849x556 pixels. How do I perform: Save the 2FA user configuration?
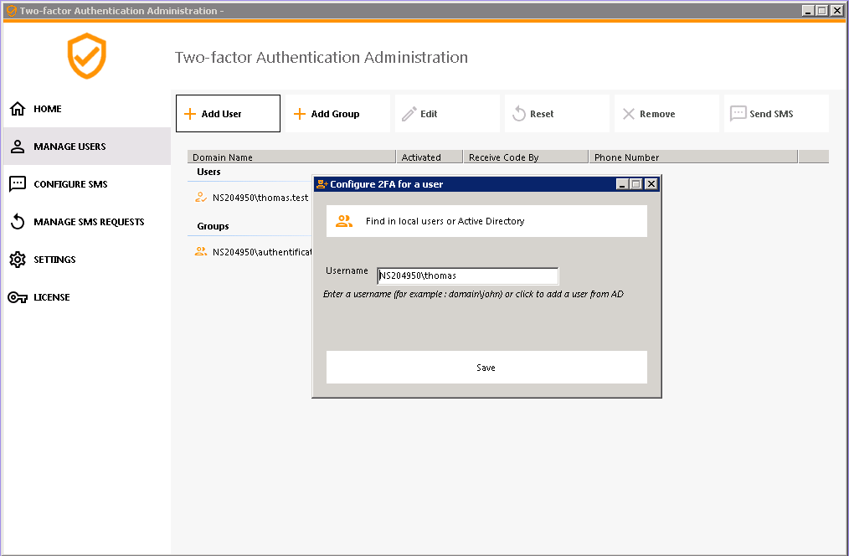(486, 368)
